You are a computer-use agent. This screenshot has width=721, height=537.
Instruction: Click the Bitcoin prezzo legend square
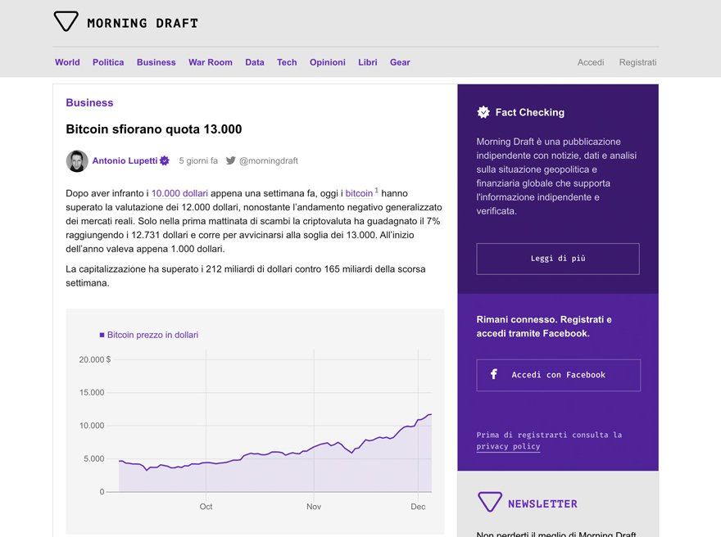coord(102,335)
